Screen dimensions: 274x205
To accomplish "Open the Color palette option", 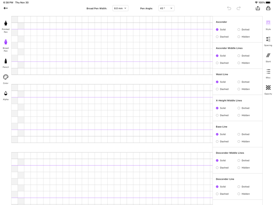I will (x=5, y=79).
